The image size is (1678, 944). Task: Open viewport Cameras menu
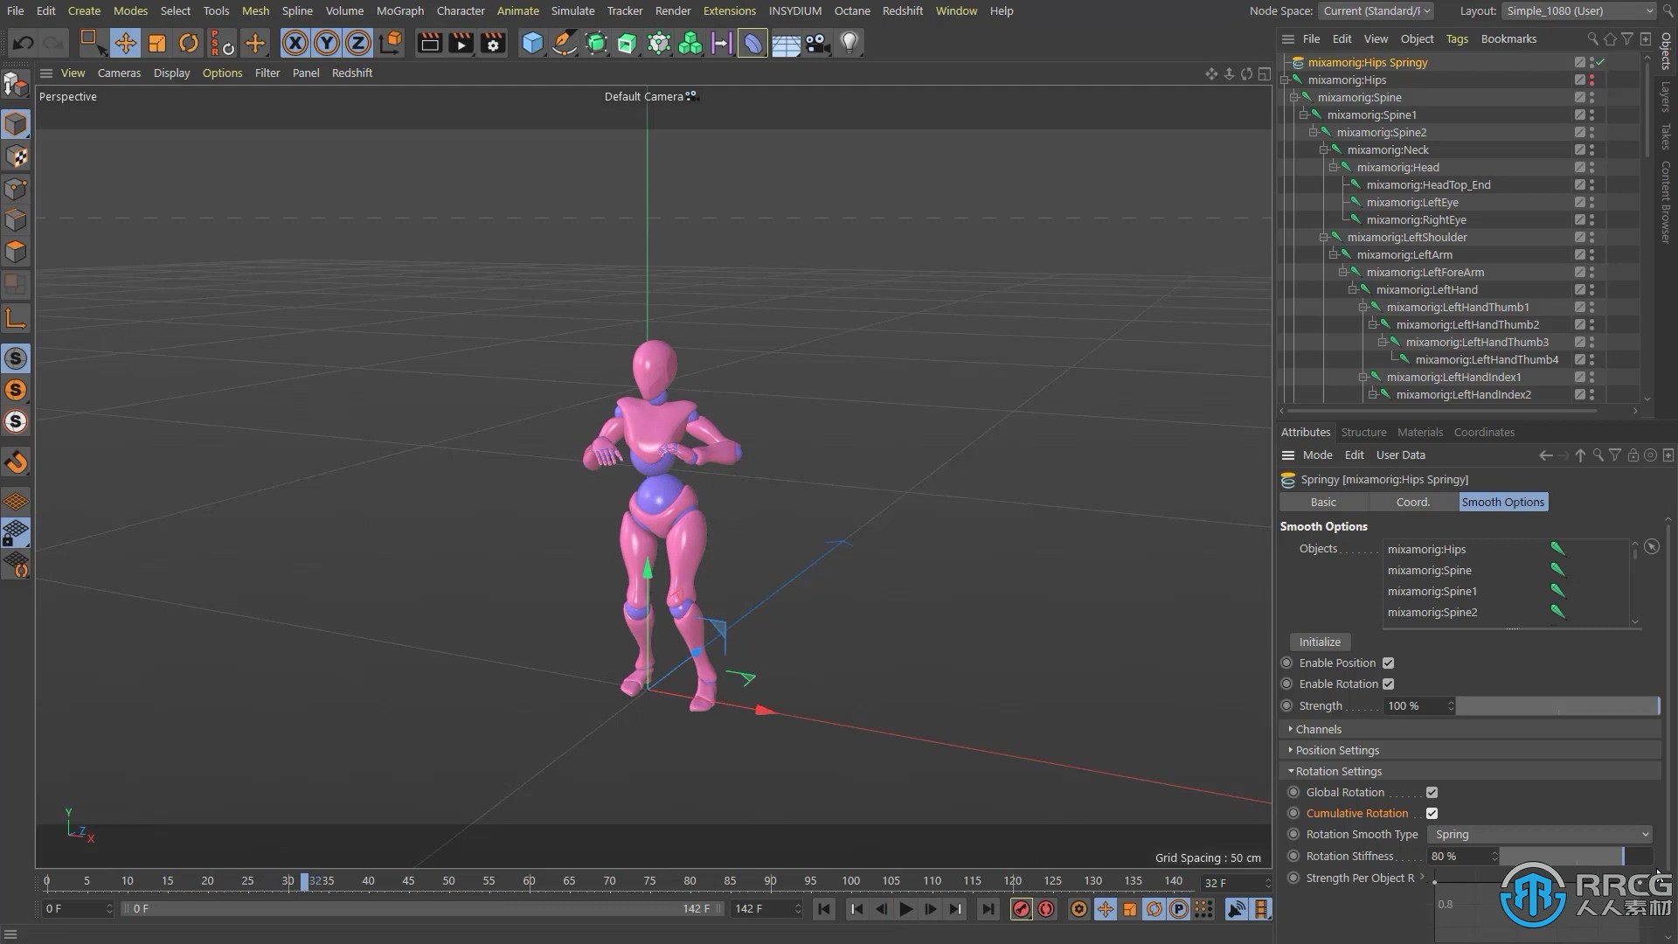coord(119,73)
